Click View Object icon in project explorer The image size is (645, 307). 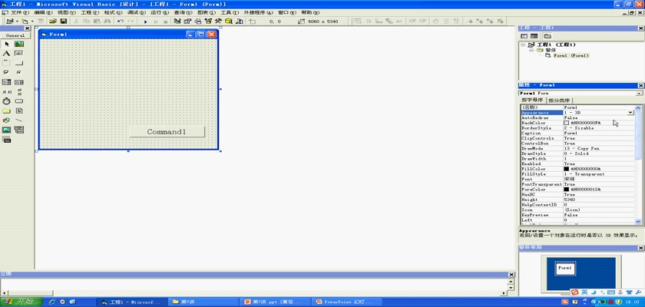(534, 36)
